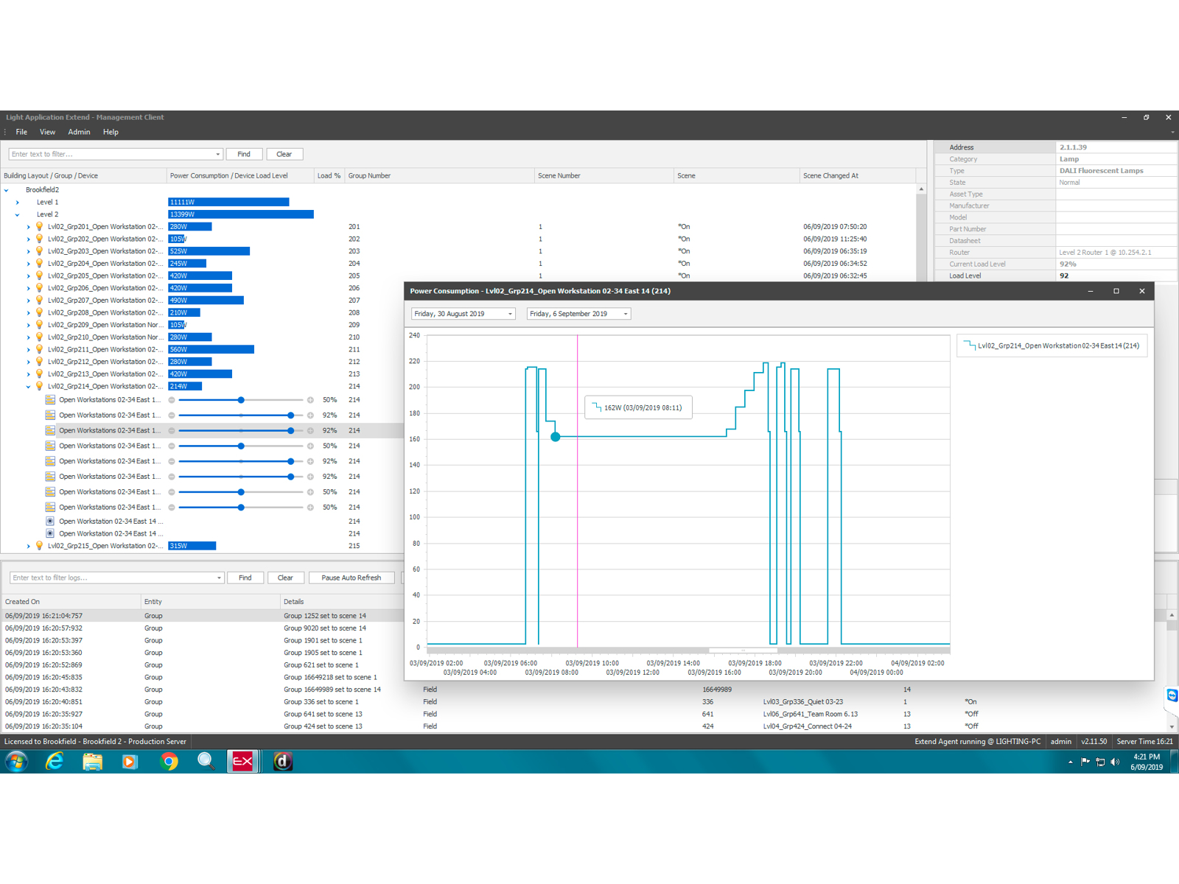
Task: Select the Lvl02_Grp207 tree row
Action: [105, 301]
